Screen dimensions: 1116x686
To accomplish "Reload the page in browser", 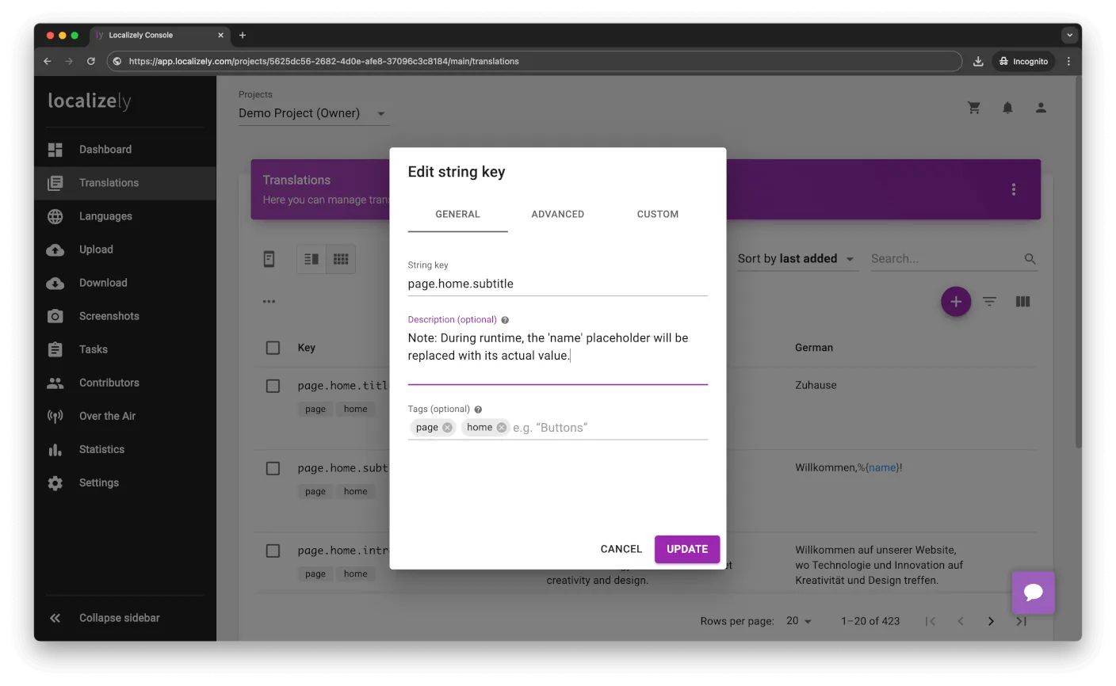I will (91, 61).
